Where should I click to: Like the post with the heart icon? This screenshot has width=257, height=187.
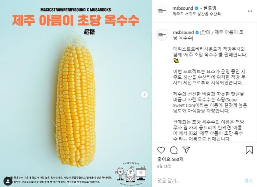coord(161,150)
